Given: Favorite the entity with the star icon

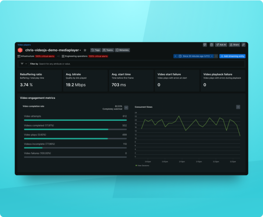Looking at the screenshot, I should [x=85, y=50].
